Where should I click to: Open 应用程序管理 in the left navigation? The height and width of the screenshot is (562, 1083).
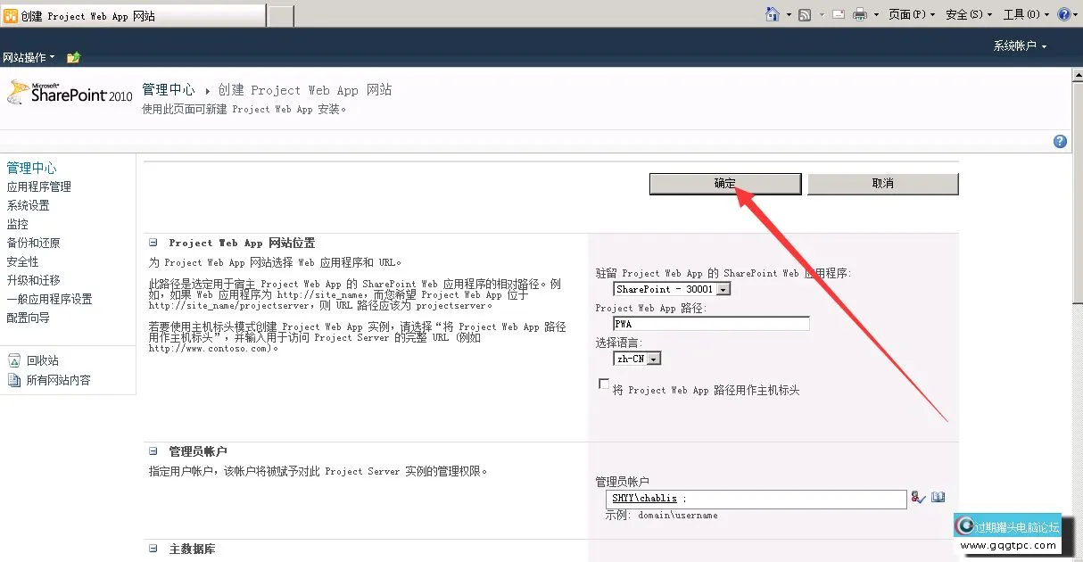[x=39, y=186]
